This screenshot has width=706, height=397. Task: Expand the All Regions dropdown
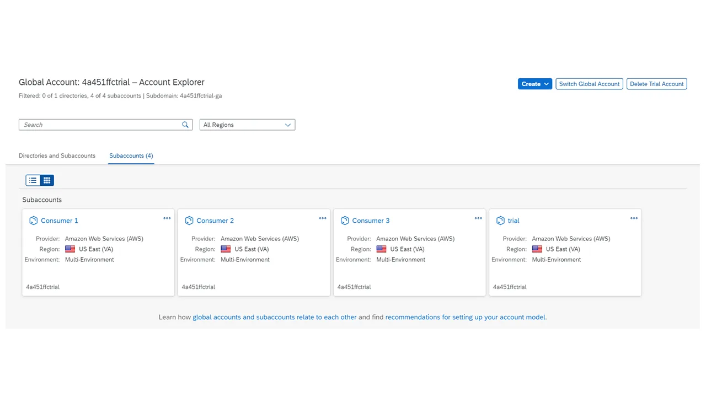247,125
